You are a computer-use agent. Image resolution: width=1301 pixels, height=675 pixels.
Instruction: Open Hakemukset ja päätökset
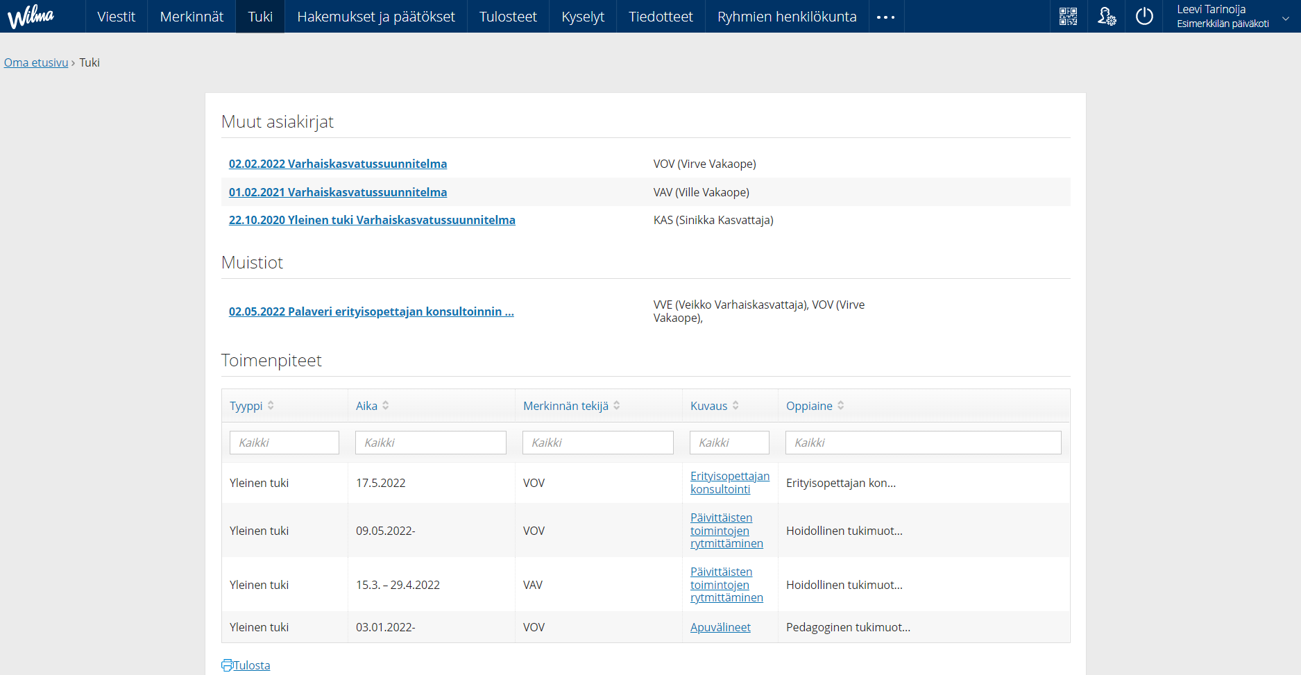click(376, 17)
